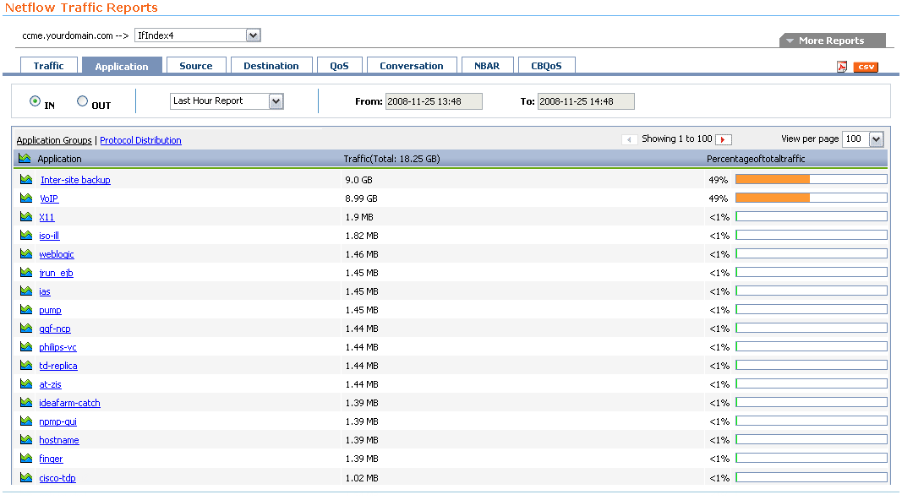
Task: Open the Protocol Distribution link
Action: click(140, 140)
